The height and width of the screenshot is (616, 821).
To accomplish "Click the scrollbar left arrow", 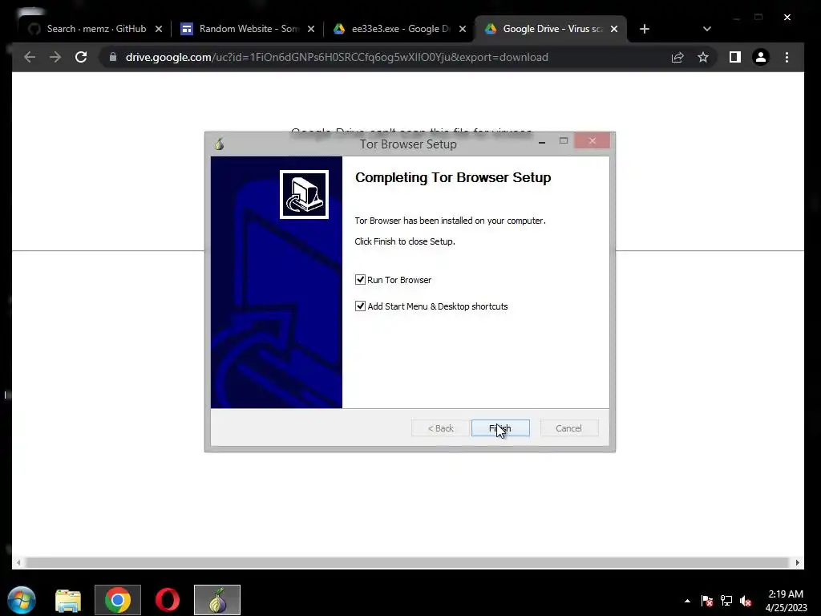I will (x=19, y=562).
